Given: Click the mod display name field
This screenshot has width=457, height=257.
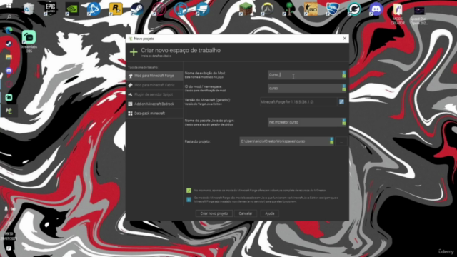Looking at the screenshot, I should click(305, 75).
